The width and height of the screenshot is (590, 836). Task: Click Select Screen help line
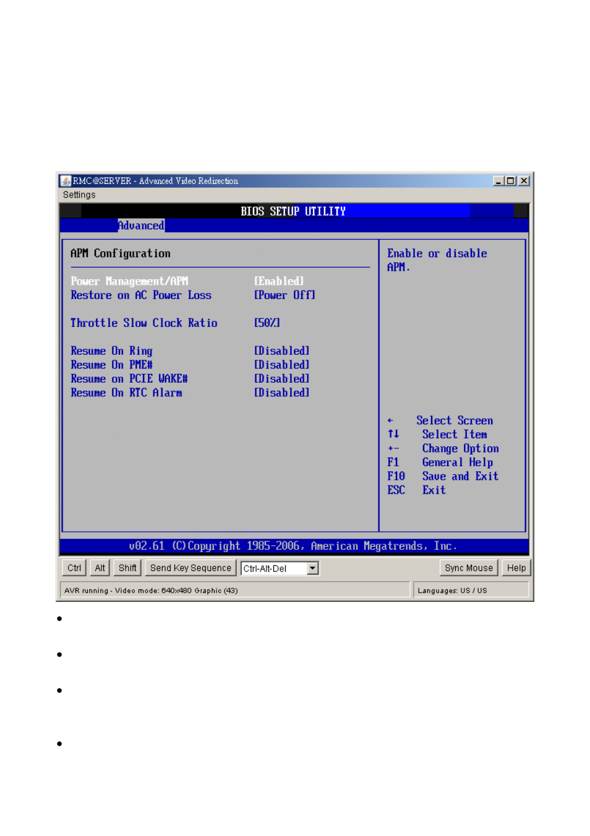coord(440,420)
